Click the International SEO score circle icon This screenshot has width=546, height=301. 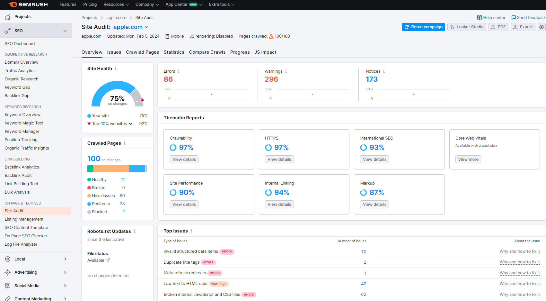(x=364, y=148)
